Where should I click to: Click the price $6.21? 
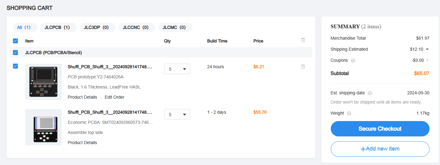coord(259,67)
